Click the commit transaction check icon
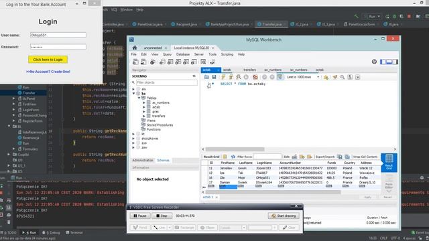The height and width of the screenshot is (241, 429). click(264, 77)
